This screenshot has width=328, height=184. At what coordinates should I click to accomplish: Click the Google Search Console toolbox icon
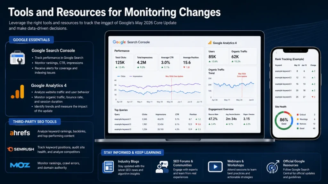17,57
